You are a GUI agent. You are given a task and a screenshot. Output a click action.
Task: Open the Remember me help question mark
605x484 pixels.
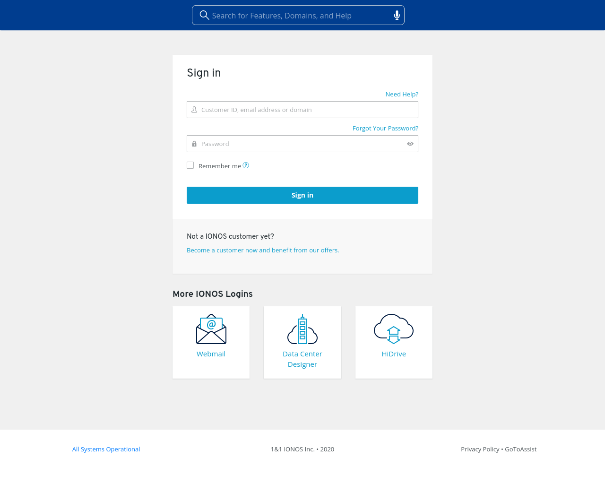click(246, 165)
